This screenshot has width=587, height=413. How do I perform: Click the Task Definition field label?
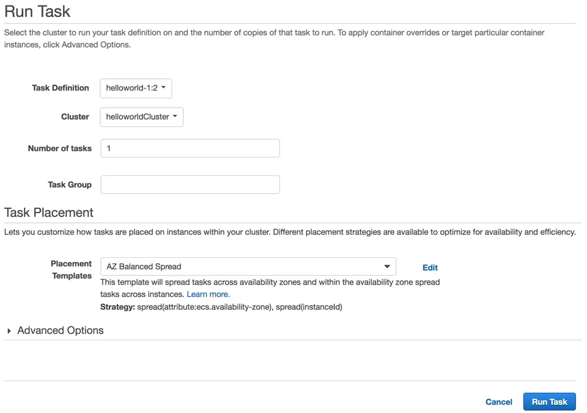point(61,88)
